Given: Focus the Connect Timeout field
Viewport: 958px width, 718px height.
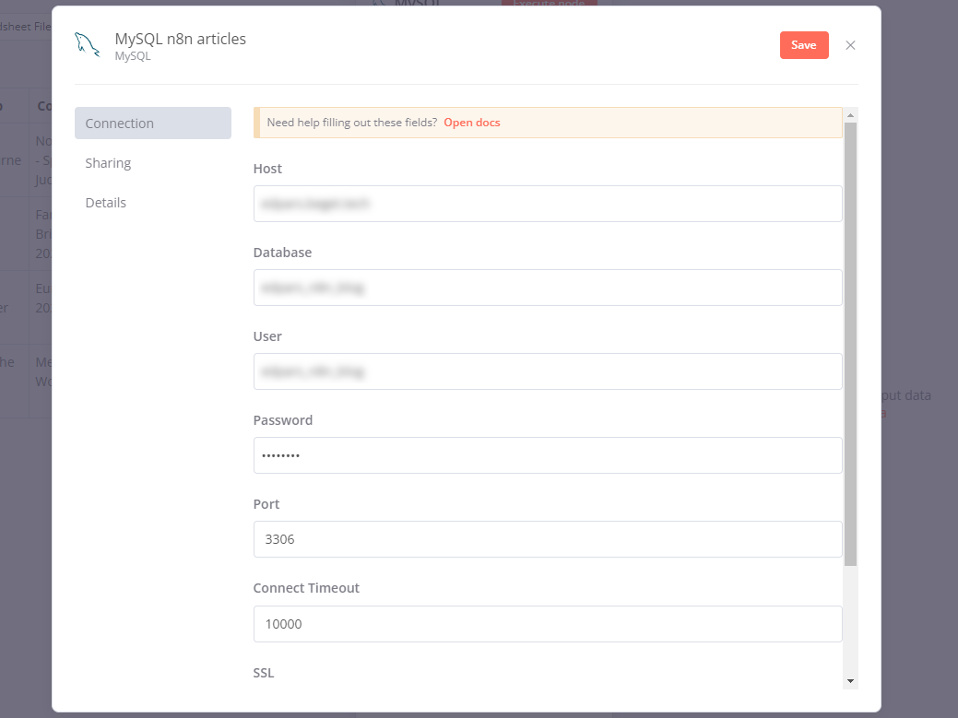Looking at the screenshot, I should 548,624.
